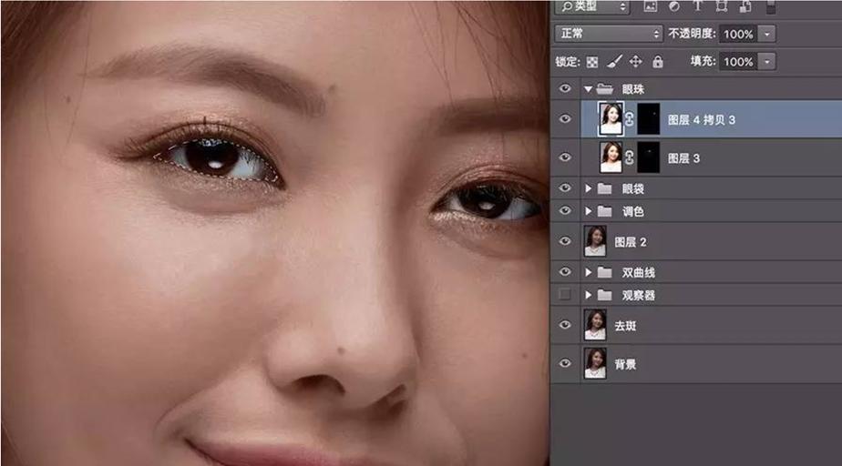The width and height of the screenshot is (842, 466).
Task: Show the hidden 观察器 group
Action: pyautogui.click(x=565, y=294)
